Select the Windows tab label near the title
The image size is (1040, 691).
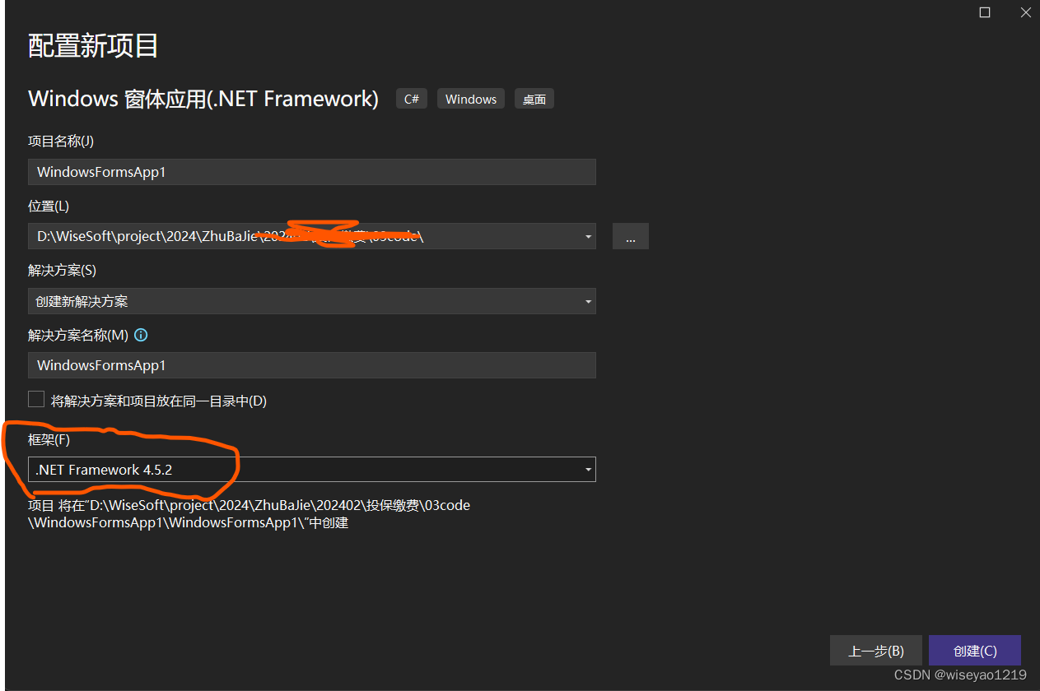470,98
